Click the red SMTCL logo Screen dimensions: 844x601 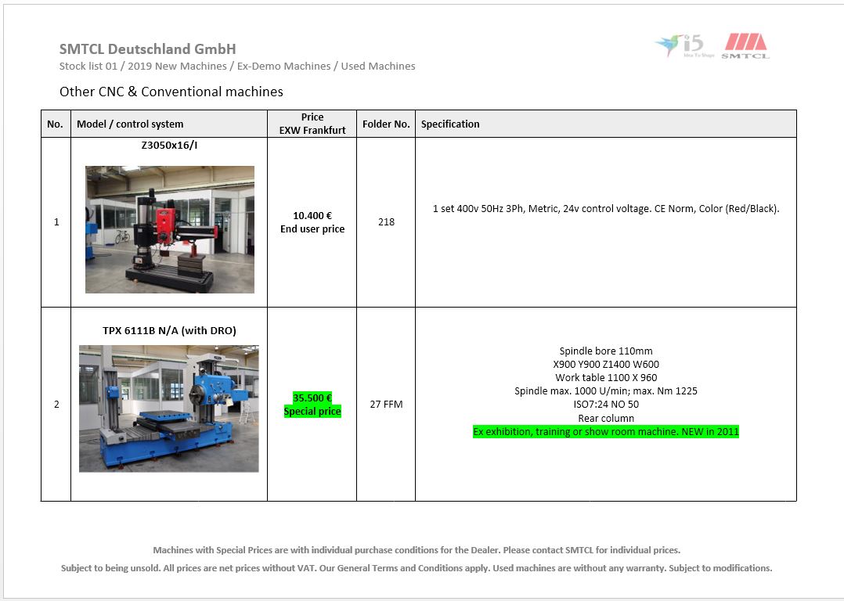745,45
